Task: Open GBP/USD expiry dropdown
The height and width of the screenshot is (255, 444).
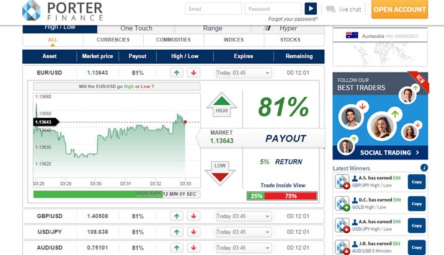Action: pos(244,216)
